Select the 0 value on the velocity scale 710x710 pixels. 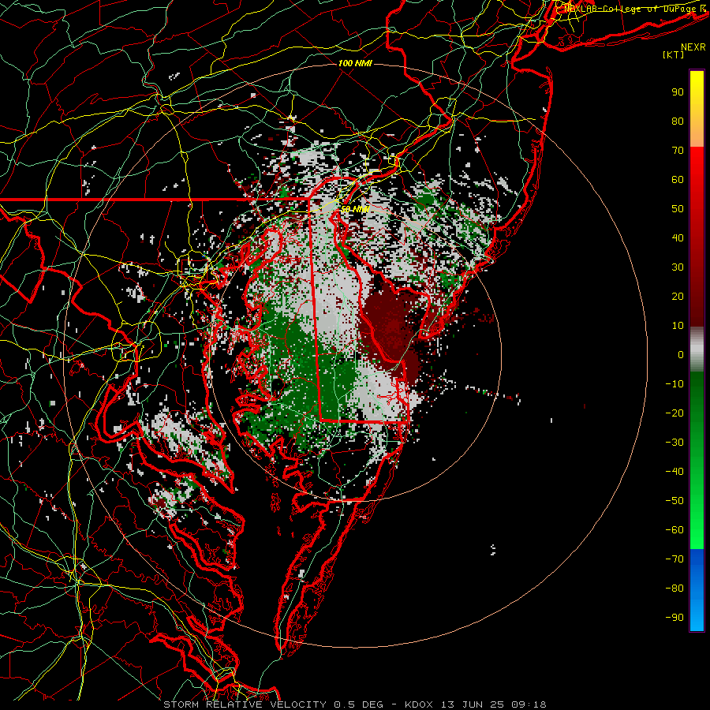[x=681, y=354]
